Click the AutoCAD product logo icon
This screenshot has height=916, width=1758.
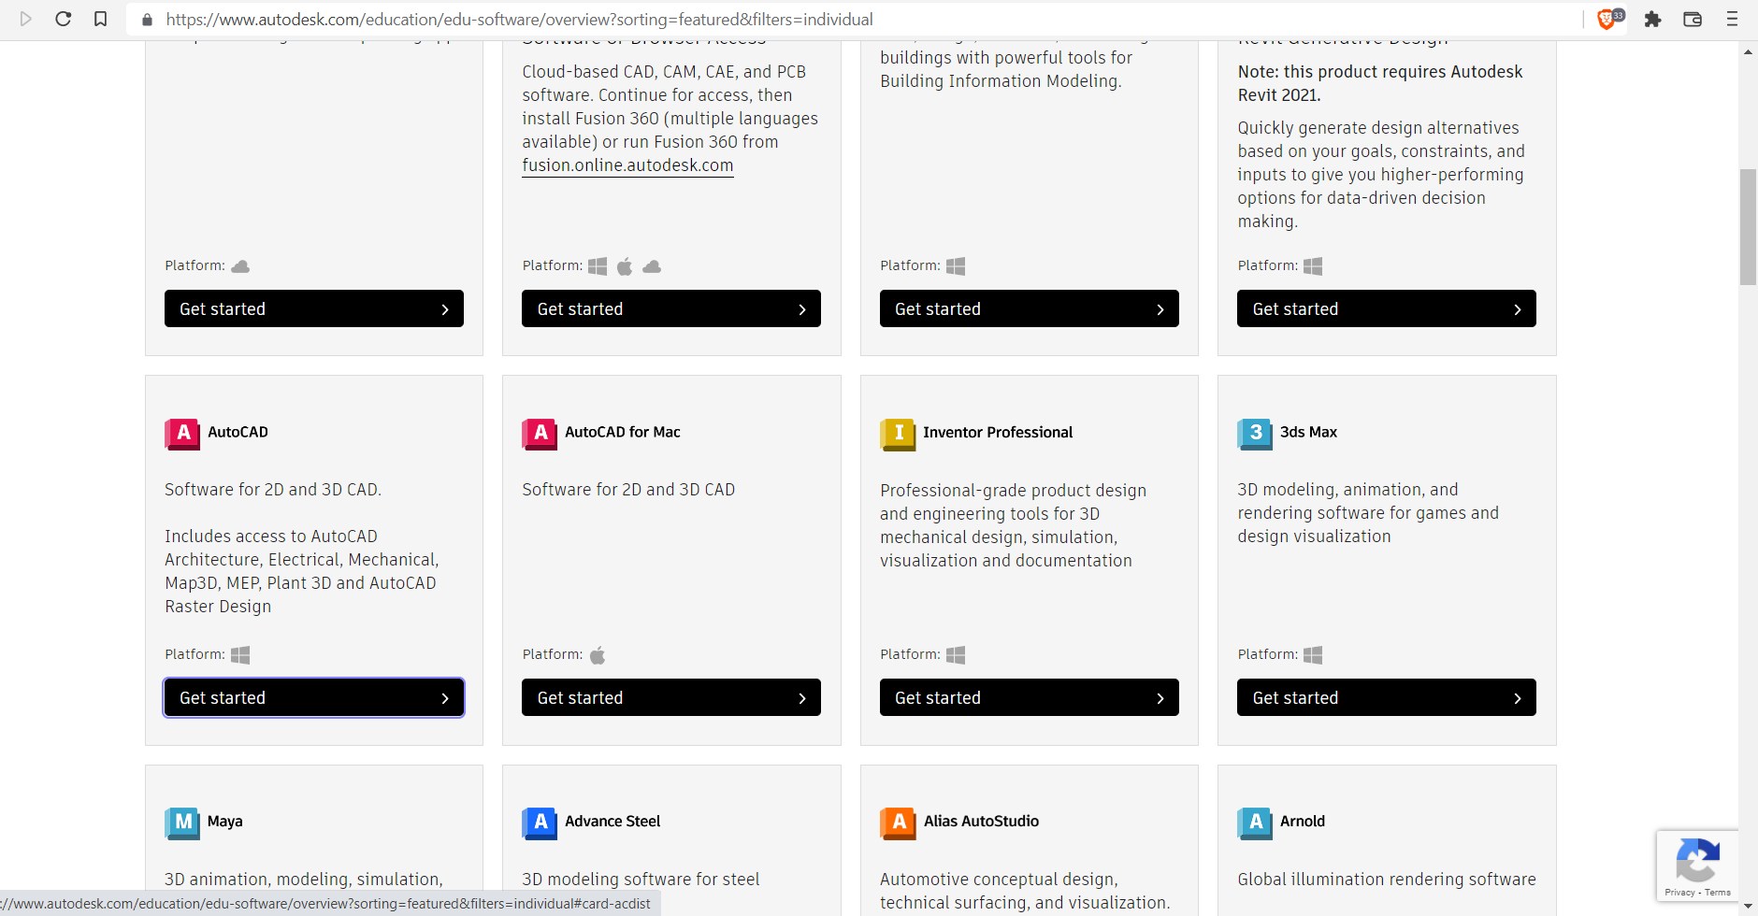[182, 434]
